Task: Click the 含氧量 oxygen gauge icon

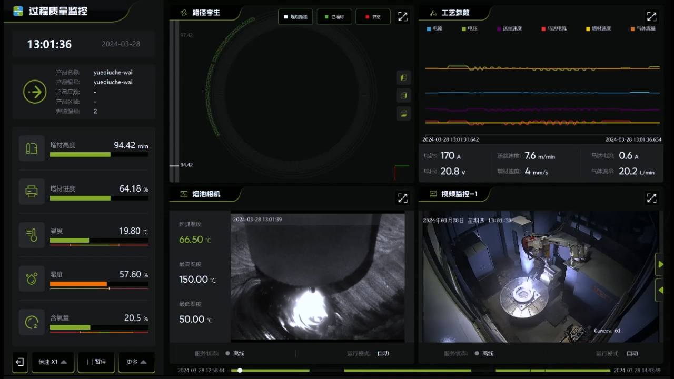Action: point(32,323)
